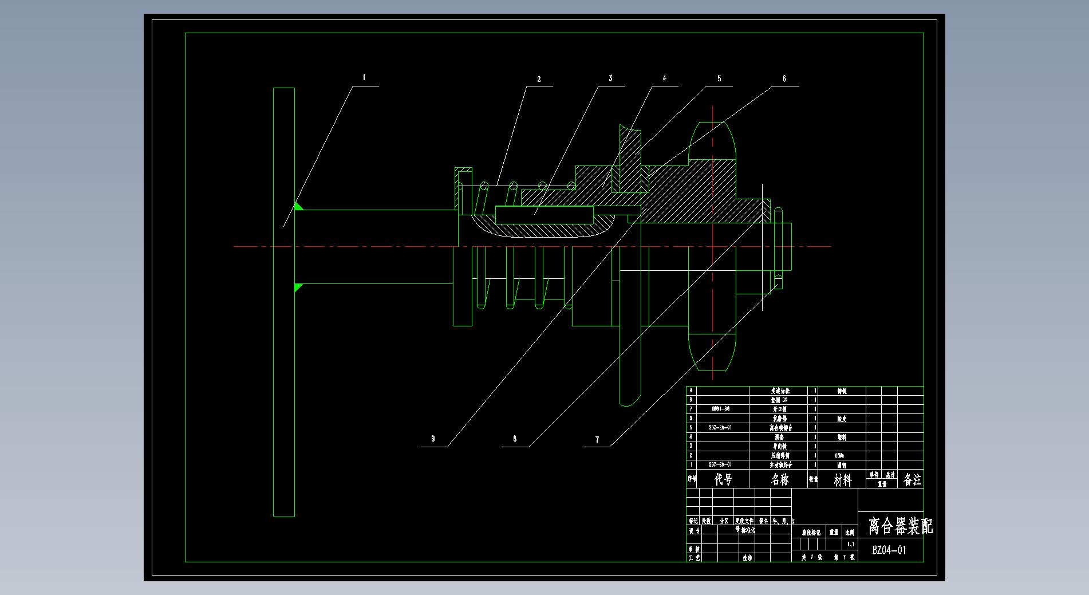
Task: Click the 代号 column header in parts list
Action: (723, 480)
